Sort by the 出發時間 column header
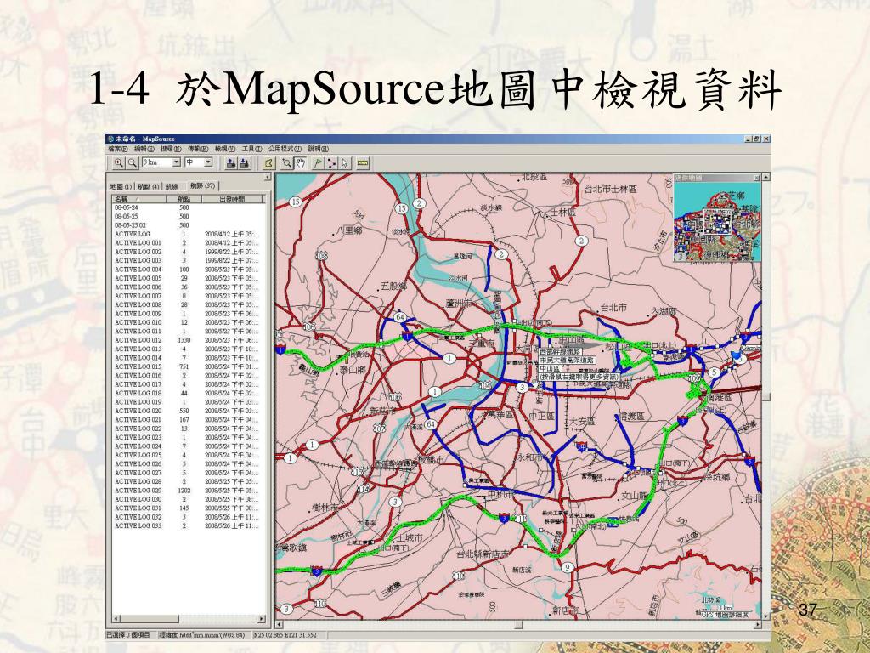This screenshot has width=870, height=653. coord(232,199)
